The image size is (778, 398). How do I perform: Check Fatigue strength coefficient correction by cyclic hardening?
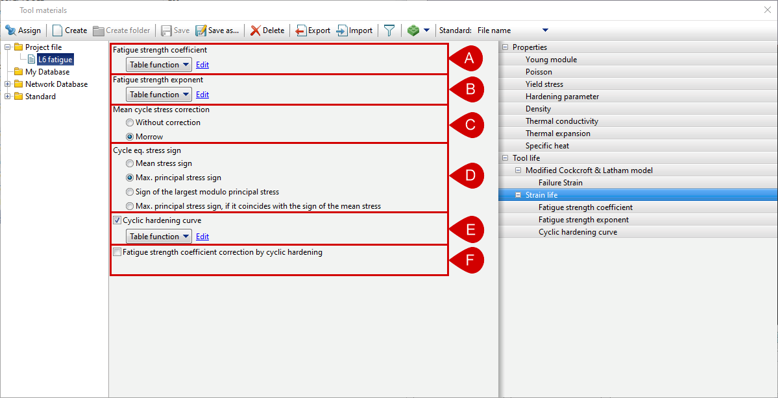(x=117, y=252)
